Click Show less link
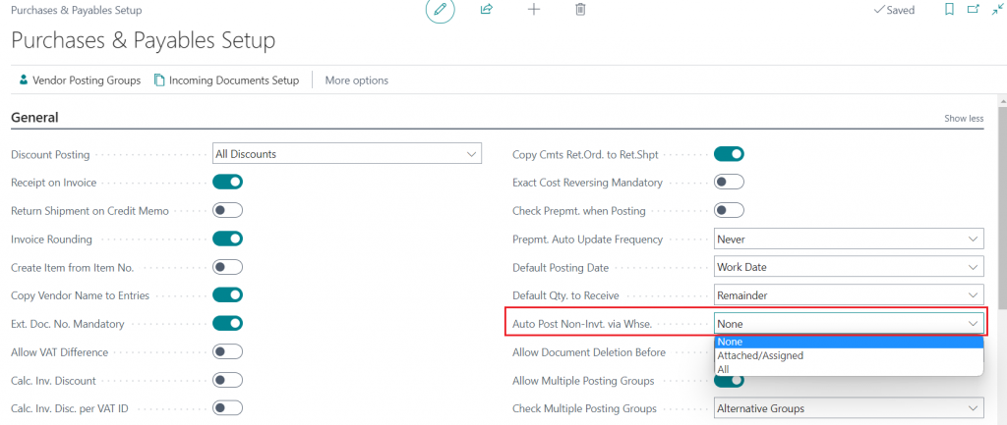The height and width of the screenshot is (425, 1007). (964, 119)
